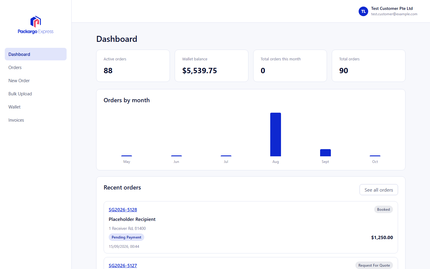Screen dimensions: 430x269
Task: Select the Aug bar in chart
Action: click(x=276, y=134)
